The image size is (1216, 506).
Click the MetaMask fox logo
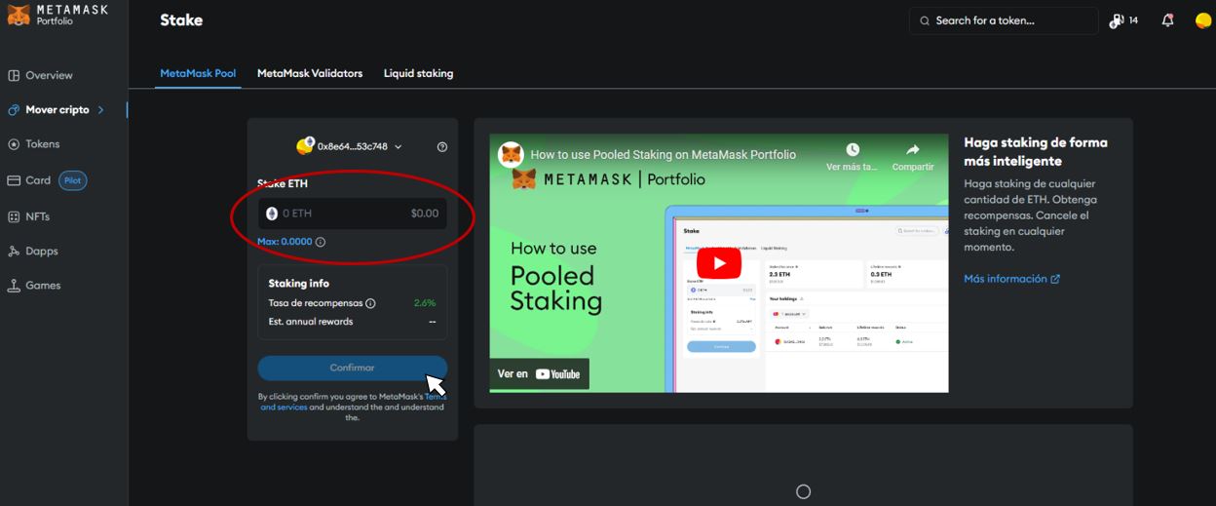(19, 15)
